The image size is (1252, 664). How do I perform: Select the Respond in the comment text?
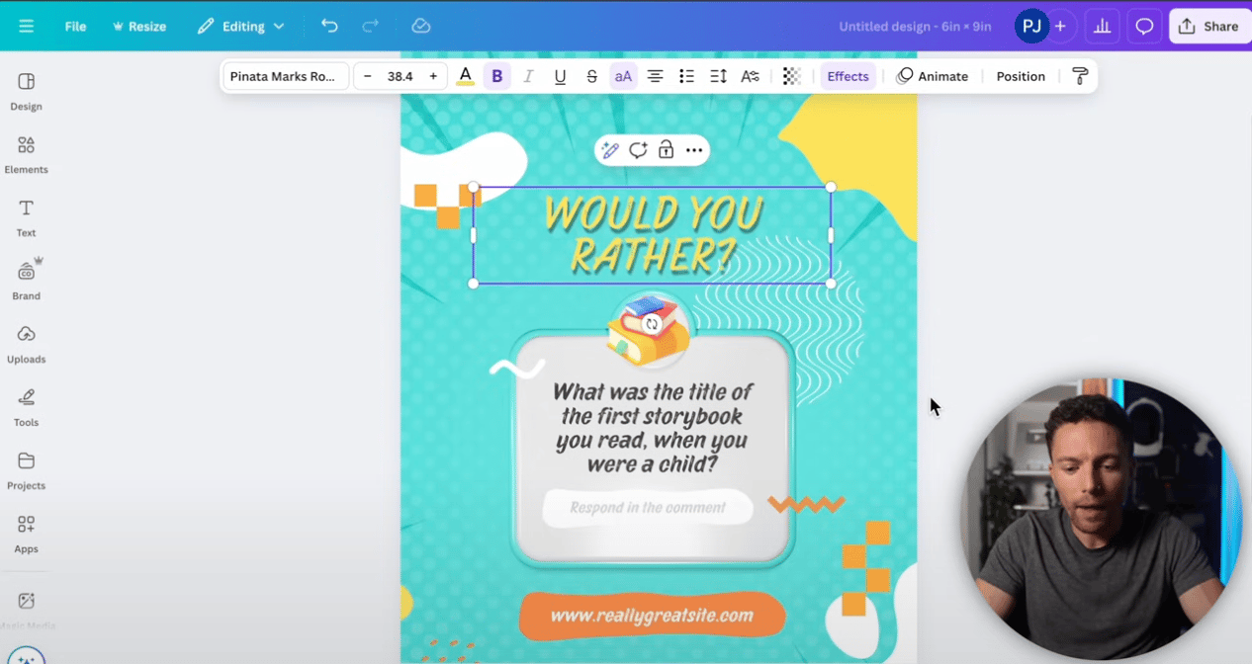pyautogui.click(x=648, y=507)
